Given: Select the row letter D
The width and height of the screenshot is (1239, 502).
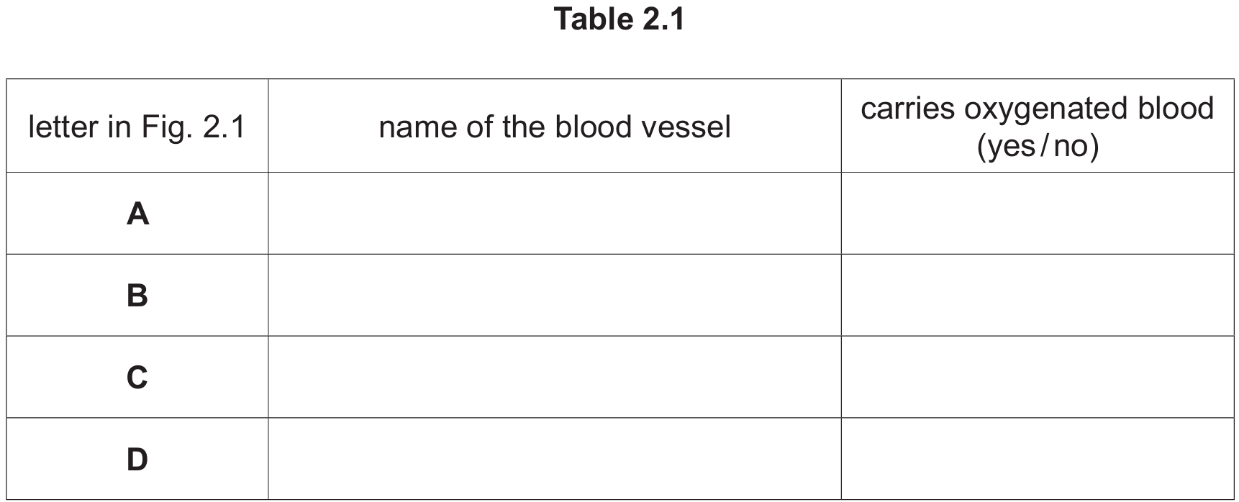Looking at the screenshot, I should pyautogui.click(x=137, y=459).
